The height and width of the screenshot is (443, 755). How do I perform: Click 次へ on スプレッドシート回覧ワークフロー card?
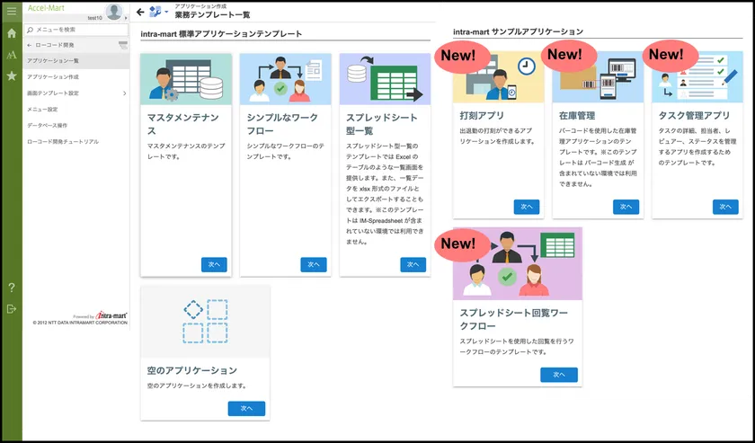pos(559,375)
